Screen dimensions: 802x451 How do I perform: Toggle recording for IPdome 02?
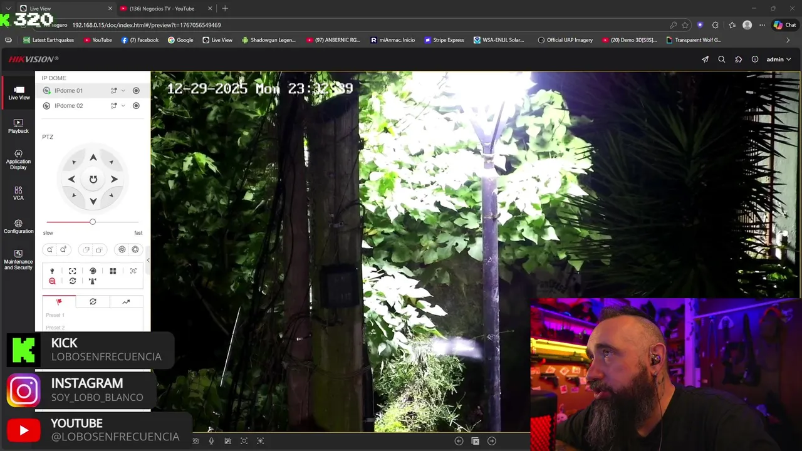coord(136,106)
